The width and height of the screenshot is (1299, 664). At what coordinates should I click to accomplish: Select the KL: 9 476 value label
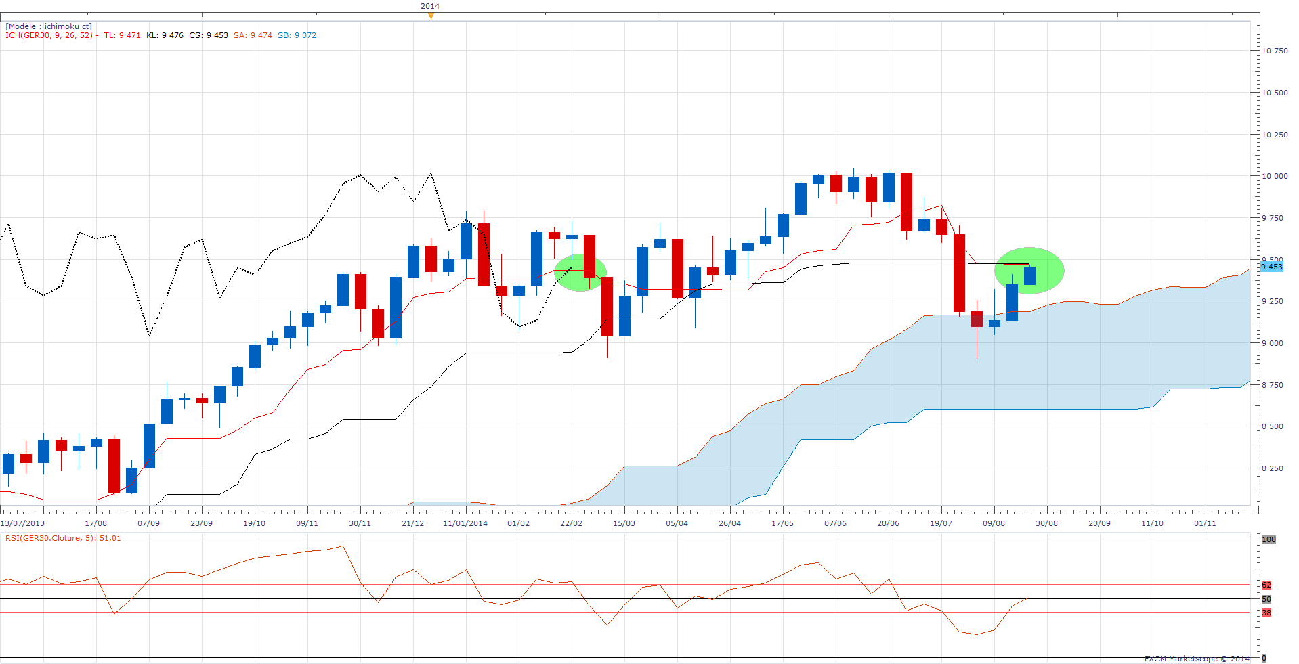tap(165, 35)
